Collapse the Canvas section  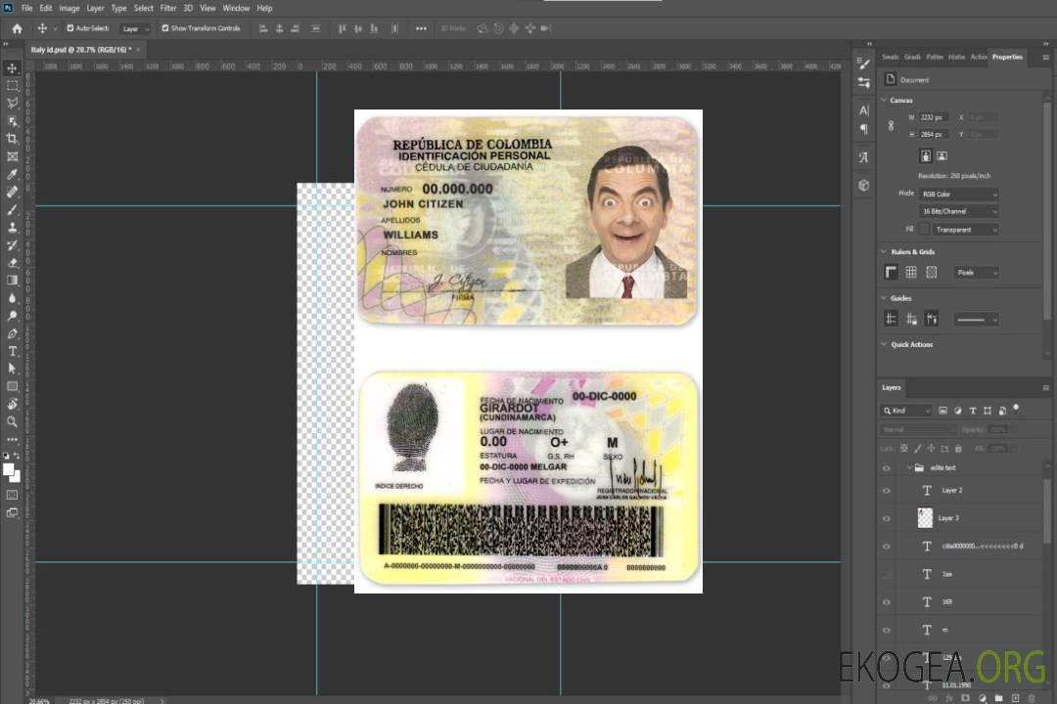click(884, 100)
